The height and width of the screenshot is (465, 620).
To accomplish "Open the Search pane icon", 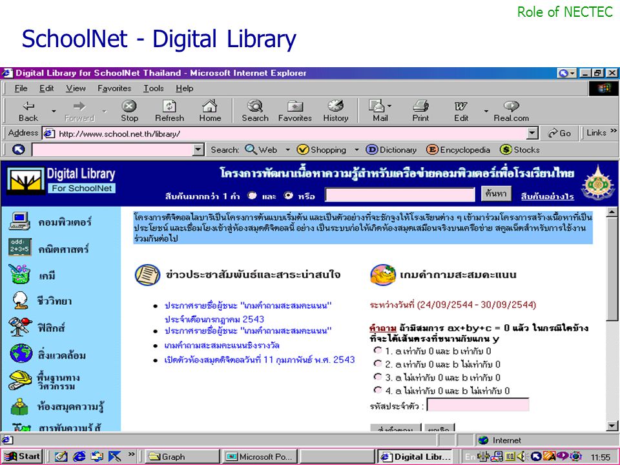I will pos(255,105).
